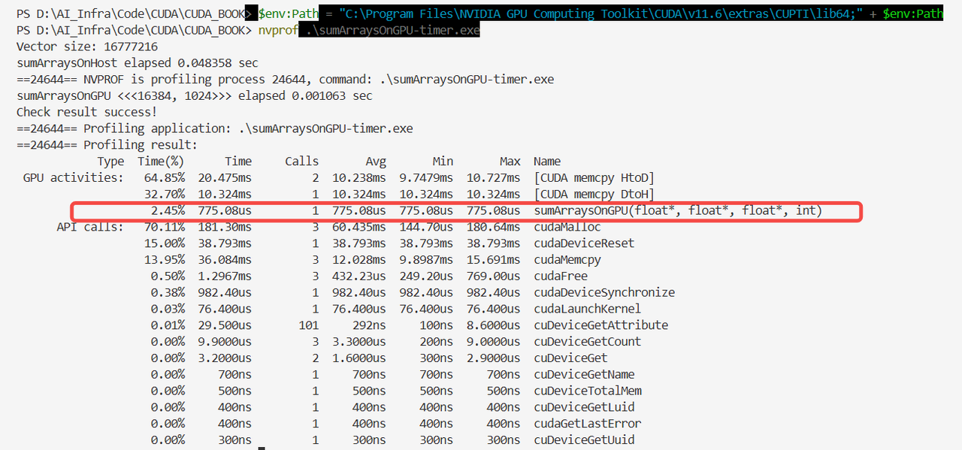Click the 'cuDeviceGetLuid' API name
This screenshot has width=962, height=450.
pyautogui.click(x=584, y=407)
